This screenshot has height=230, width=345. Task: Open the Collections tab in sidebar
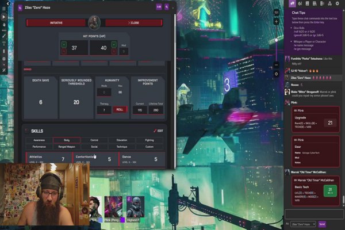[329, 3]
